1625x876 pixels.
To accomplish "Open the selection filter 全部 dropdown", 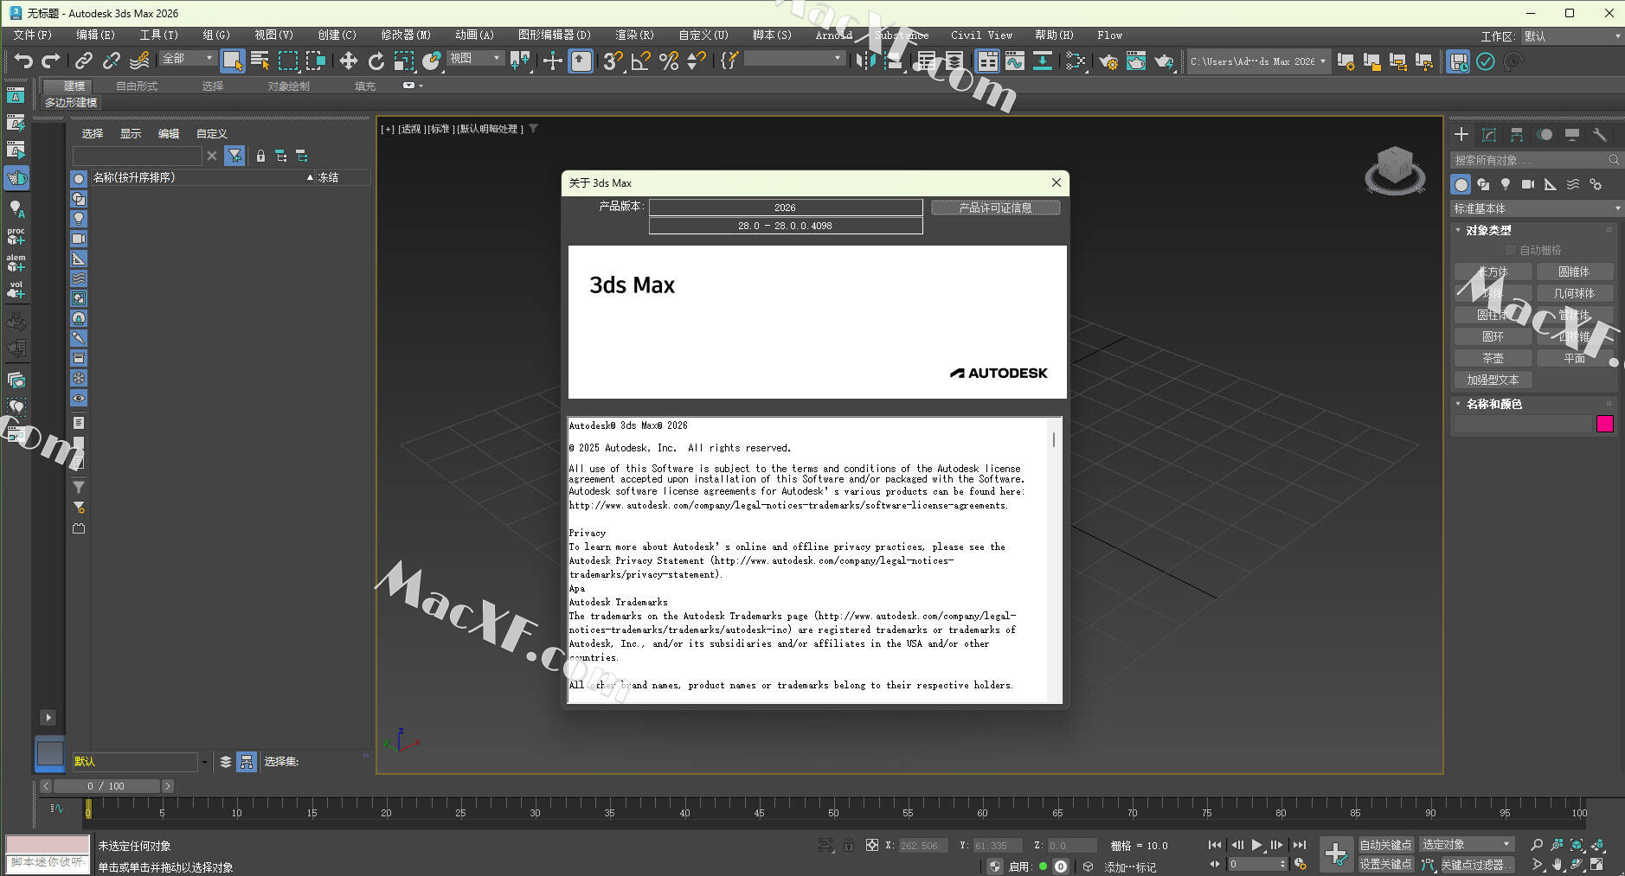I will 187,58.
